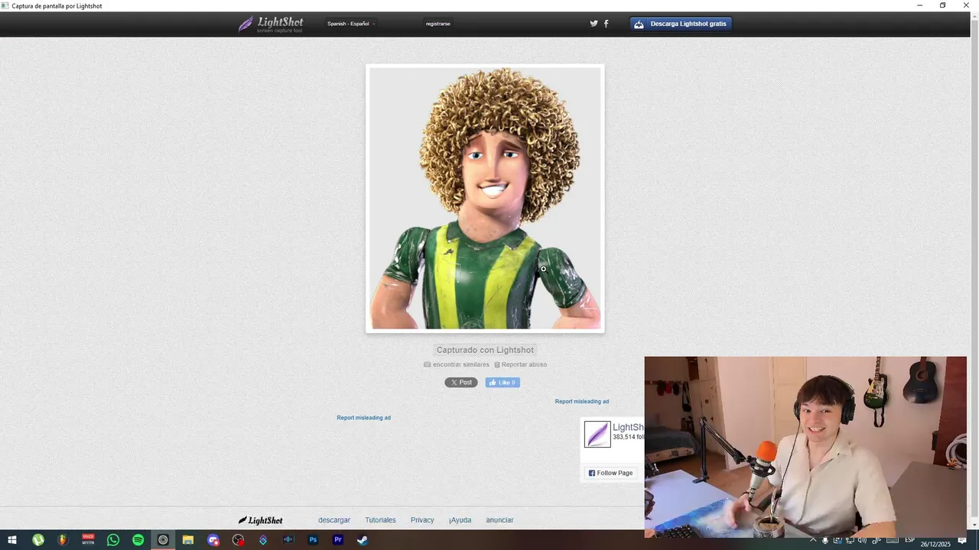Open FL Studio from the taskbar
This screenshot has width=979, height=550.
click(x=63, y=540)
